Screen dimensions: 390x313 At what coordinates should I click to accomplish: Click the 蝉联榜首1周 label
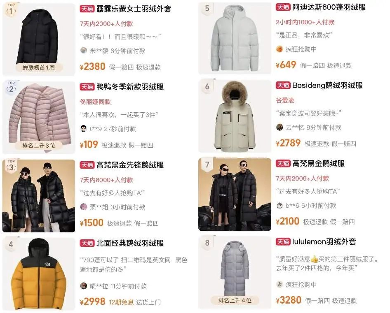[39, 67]
